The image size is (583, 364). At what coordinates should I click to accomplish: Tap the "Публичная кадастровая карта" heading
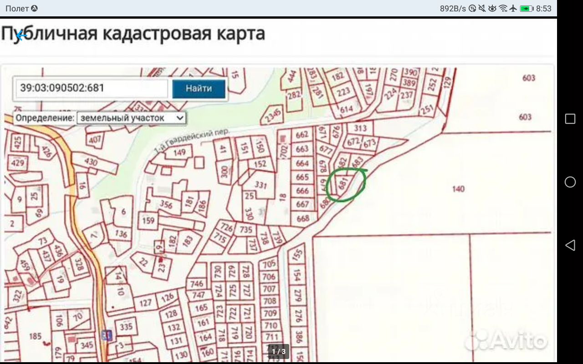coord(133,34)
